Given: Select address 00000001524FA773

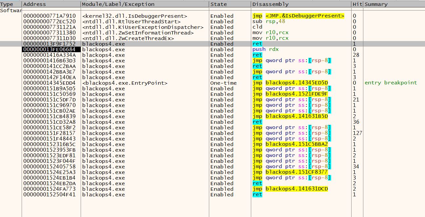Looking at the screenshot, I should [x=50, y=189].
